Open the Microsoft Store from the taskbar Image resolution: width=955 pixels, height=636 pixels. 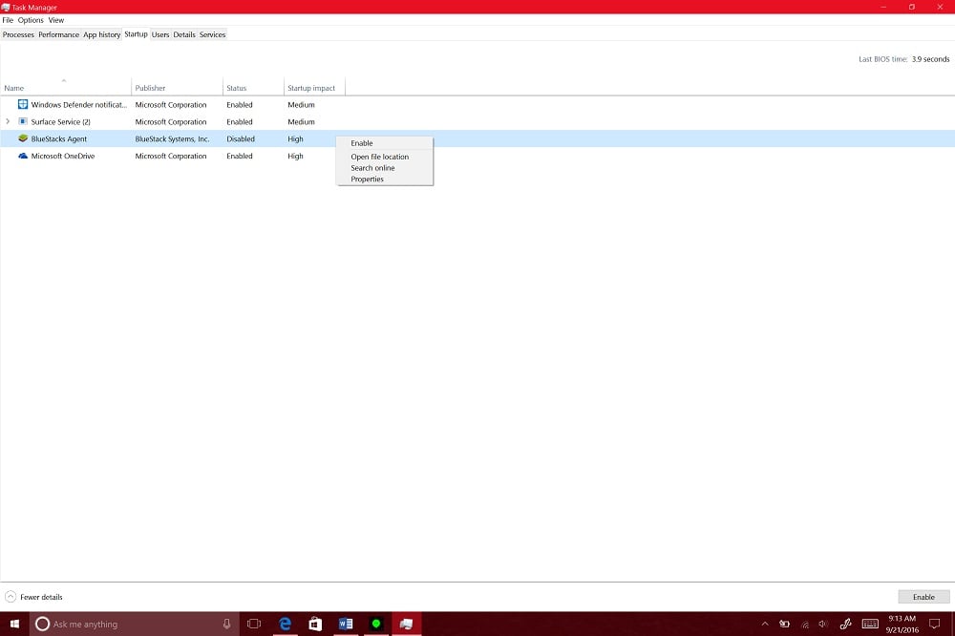(x=314, y=624)
